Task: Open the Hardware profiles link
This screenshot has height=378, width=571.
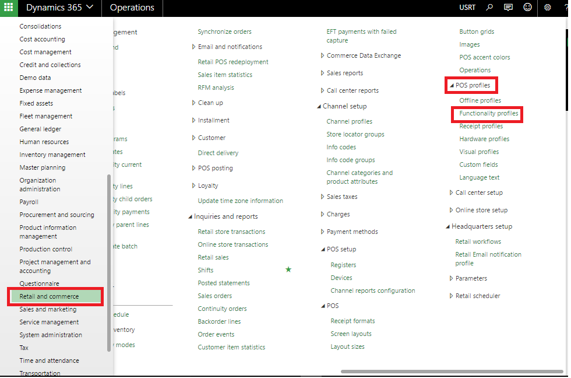Action: tap(484, 139)
